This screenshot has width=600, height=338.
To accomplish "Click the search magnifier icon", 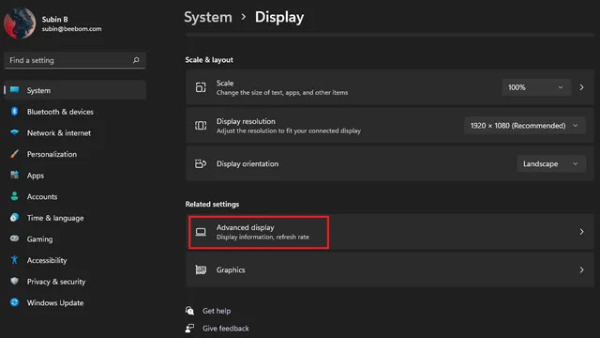I will click(x=136, y=60).
